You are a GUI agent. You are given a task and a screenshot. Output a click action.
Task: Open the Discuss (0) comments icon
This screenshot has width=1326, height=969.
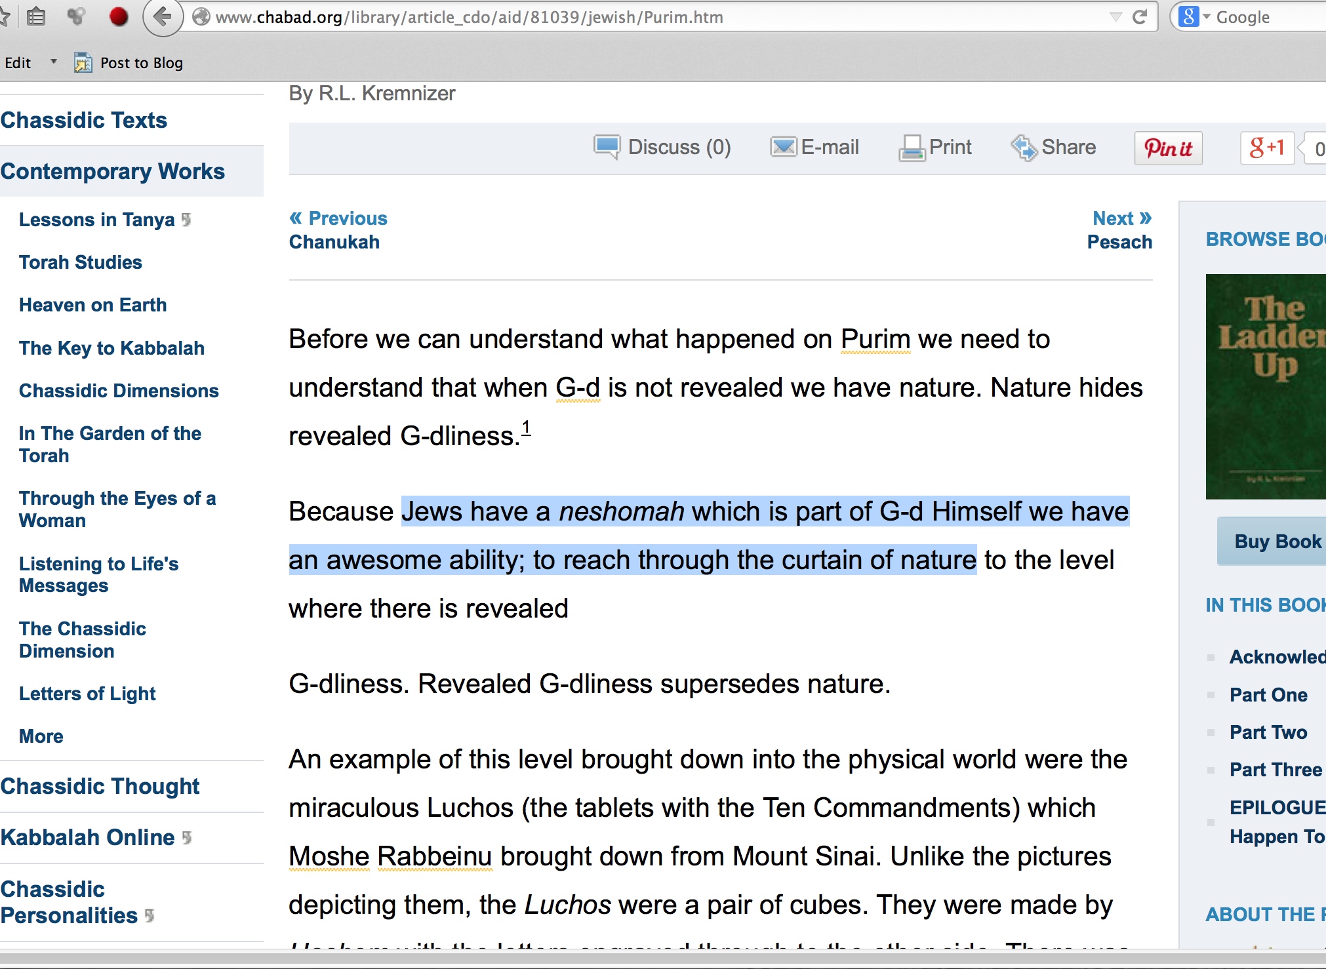pyautogui.click(x=606, y=147)
